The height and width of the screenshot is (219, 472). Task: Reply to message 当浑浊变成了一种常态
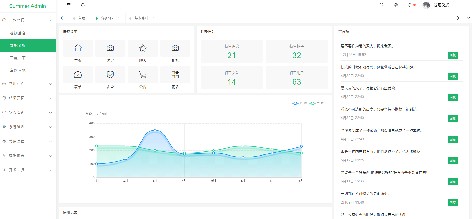tap(452, 140)
